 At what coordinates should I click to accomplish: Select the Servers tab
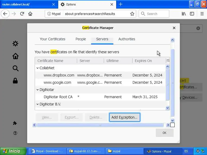click(102, 39)
